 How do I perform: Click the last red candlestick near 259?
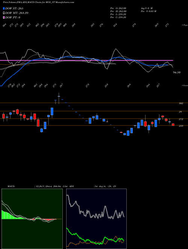pos(173,124)
